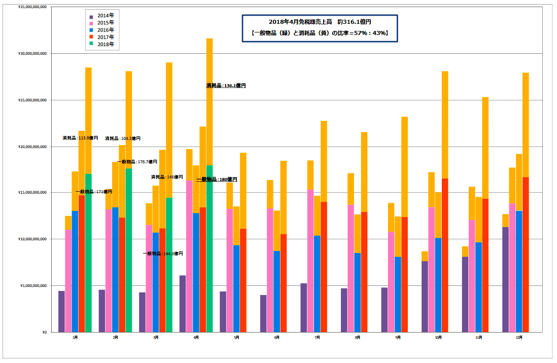Click the 2014年 purple legend swatch
This screenshot has width=557, height=363.
[92, 16]
